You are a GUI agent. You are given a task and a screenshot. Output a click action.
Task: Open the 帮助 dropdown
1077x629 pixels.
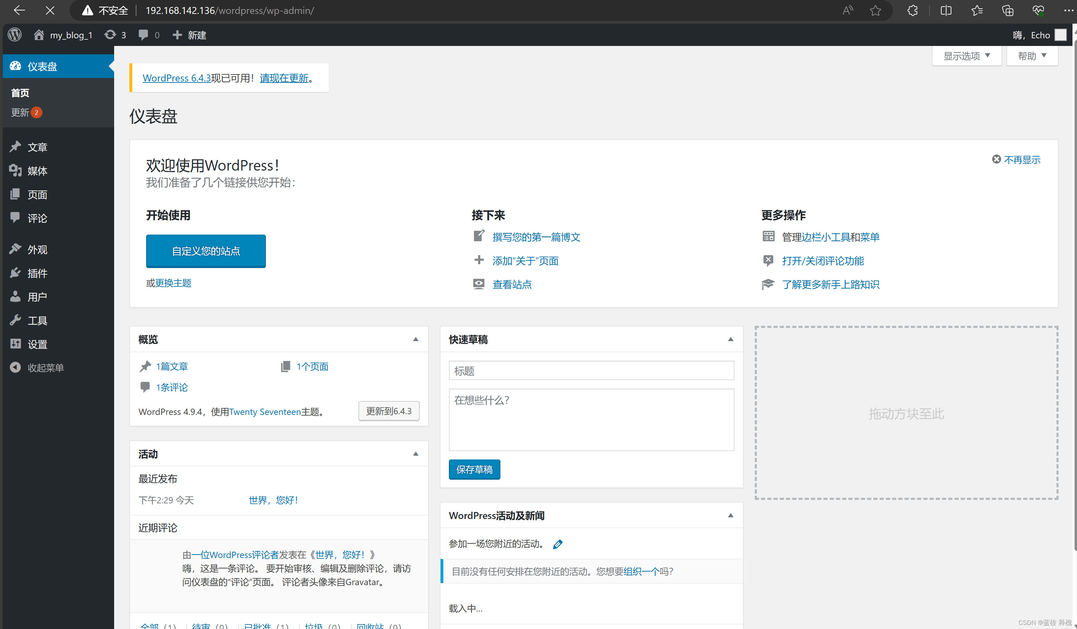(1032, 56)
